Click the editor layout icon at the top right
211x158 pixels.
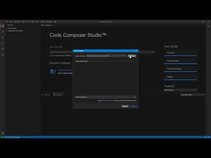(209, 26)
